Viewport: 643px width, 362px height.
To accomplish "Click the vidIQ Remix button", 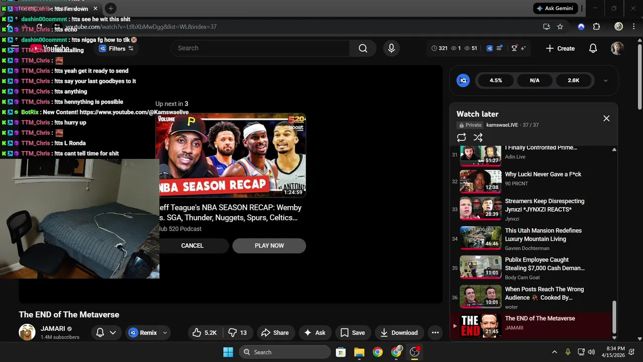I will coord(143,332).
